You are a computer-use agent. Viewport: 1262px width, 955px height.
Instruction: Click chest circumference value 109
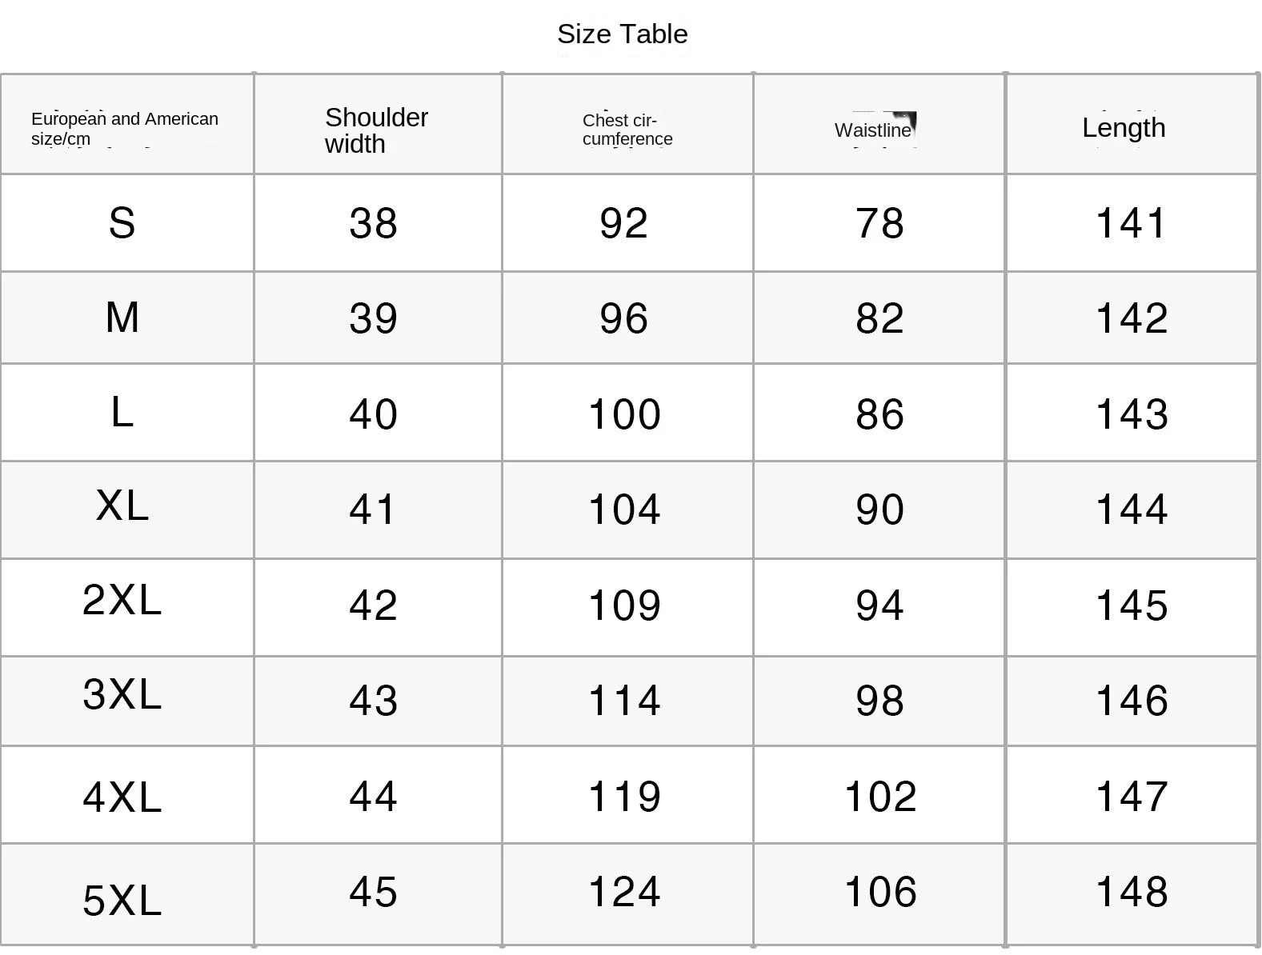624,605
